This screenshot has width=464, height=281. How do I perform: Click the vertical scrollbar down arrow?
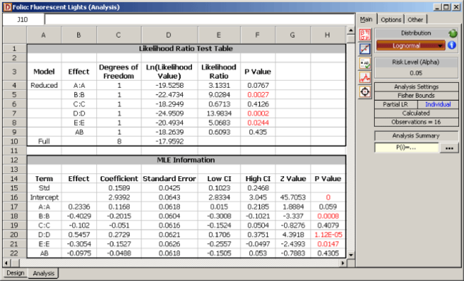350,255
